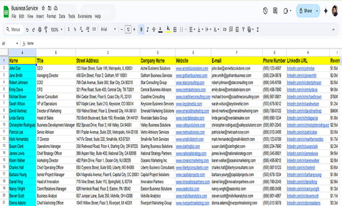The height and width of the screenshot is (206, 342).
Task: Open linkedin.com/in/janesmith link
Action: pos(302,76)
